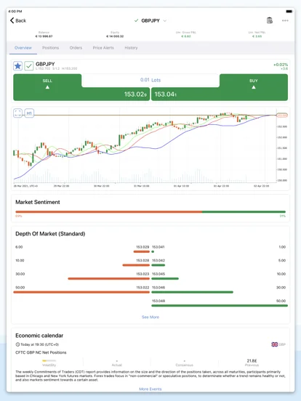Switch to the Positions tab
The image size is (301, 401).
pos(50,48)
